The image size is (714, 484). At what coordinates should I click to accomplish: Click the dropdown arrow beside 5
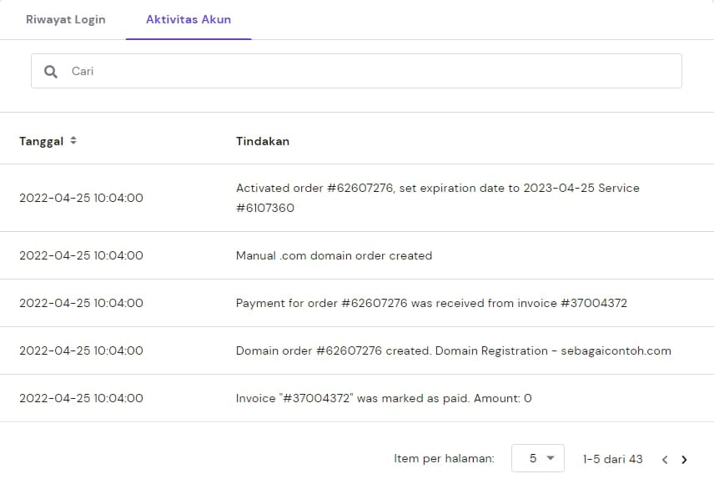[x=550, y=458]
